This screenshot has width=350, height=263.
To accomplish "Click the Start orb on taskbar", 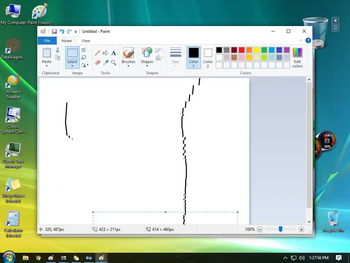I will tap(9, 258).
